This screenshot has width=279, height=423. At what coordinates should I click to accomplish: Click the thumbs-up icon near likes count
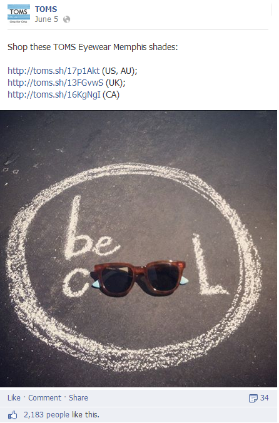click(x=13, y=415)
